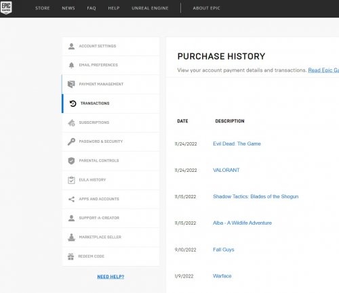Go to About Epic in the top bar

tap(206, 8)
